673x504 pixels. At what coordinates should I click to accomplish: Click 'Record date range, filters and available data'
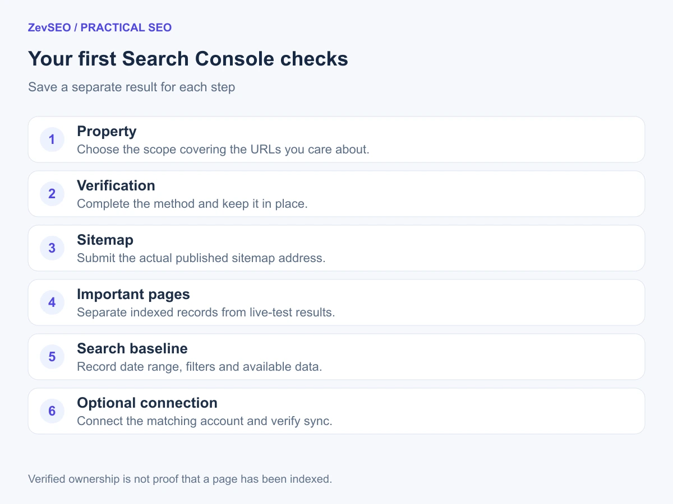[200, 367]
